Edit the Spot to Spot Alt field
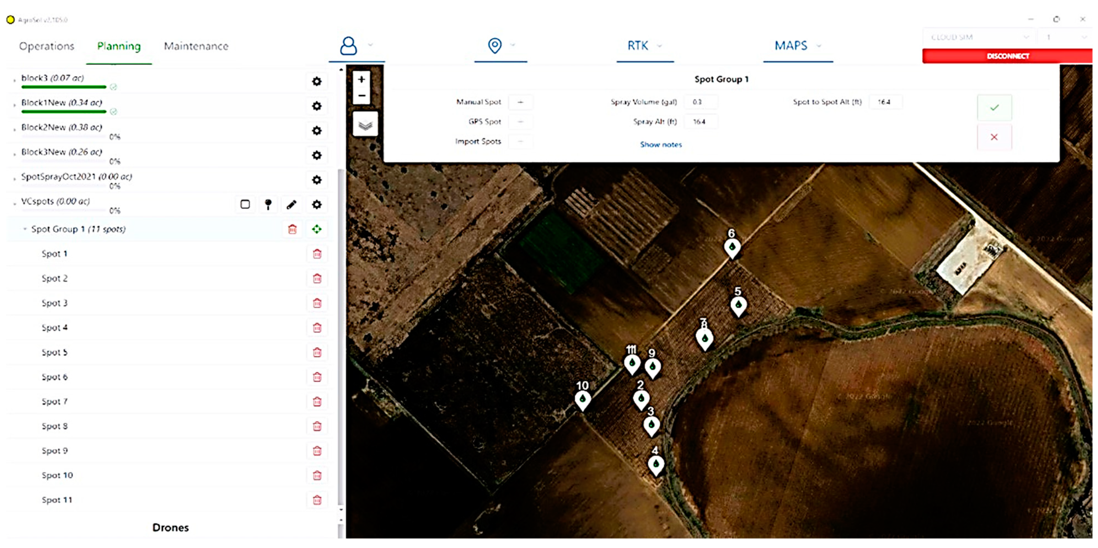Screen dimensions: 1098x548 (886, 102)
